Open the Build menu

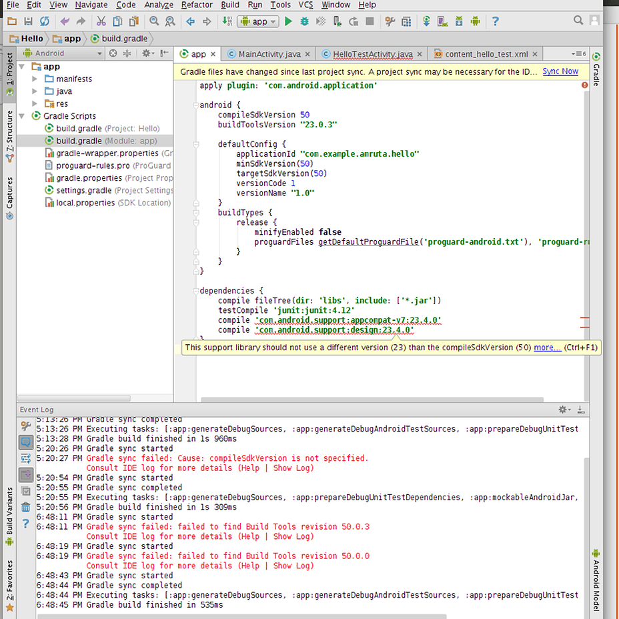(x=230, y=5)
